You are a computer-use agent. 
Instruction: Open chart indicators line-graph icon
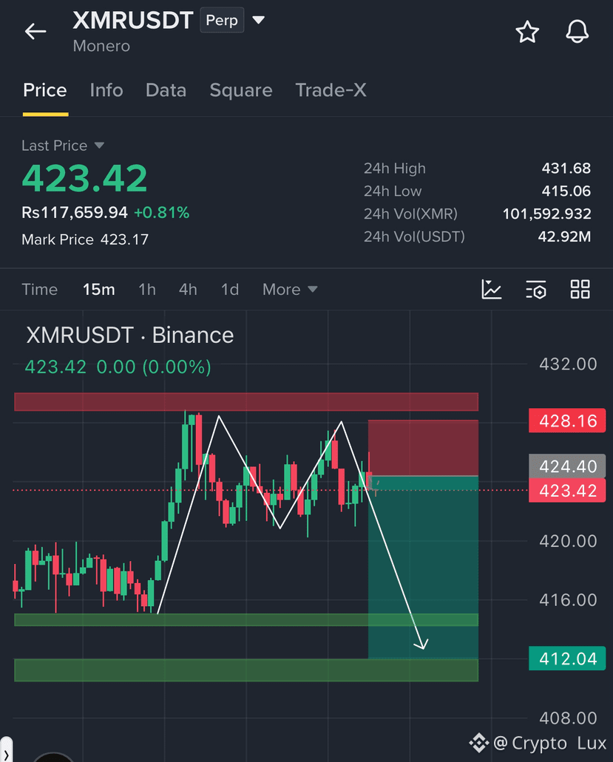click(x=491, y=289)
